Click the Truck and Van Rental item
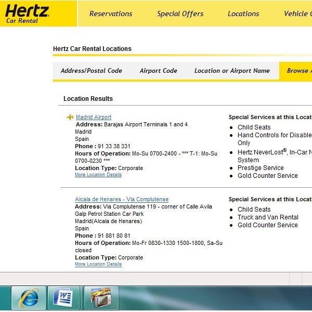The height and width of the screenshot is (312, 312). click(268, 217)
